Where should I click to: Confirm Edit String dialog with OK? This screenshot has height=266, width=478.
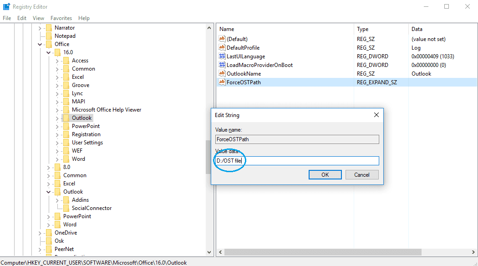click(325, 175)
